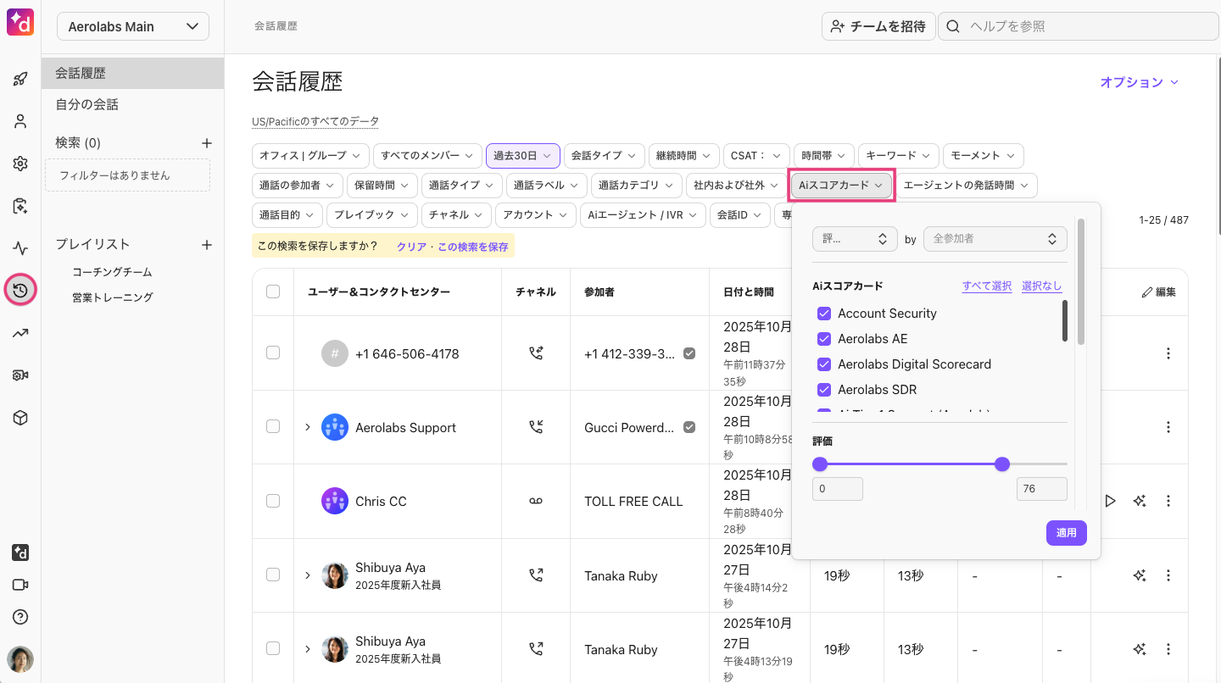This screenshot has width=1221, height=683.
Task: Click the Dialpad logo icon
Action: (x=20, y=21)
